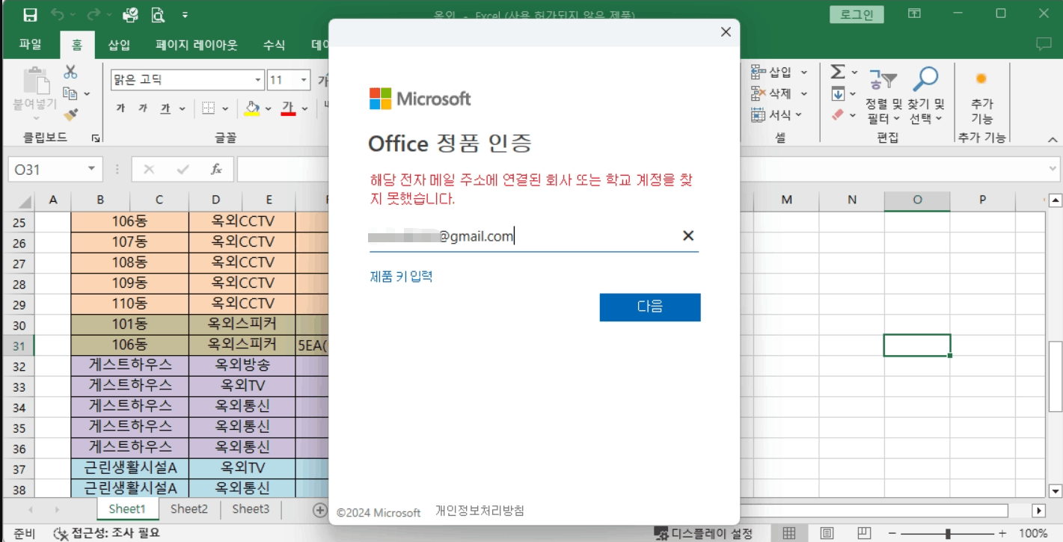The image size is (1063, 542).
Task: Switch to Sheet3 tab
Action: click(x=251, y=509)
